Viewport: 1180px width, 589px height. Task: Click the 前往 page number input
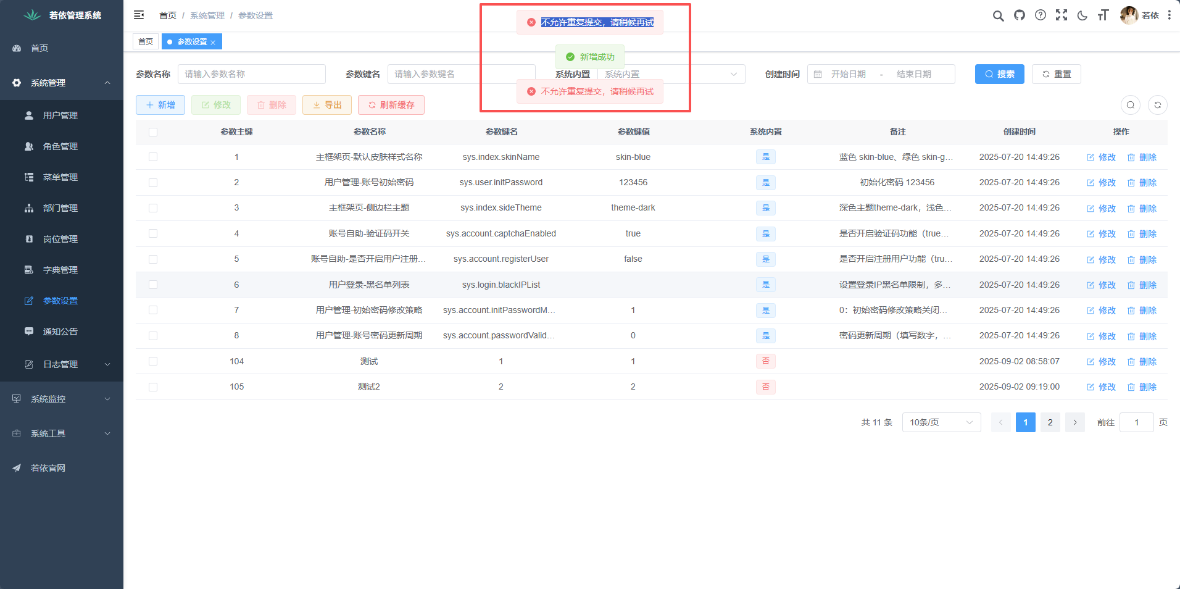coord(1137,422)
